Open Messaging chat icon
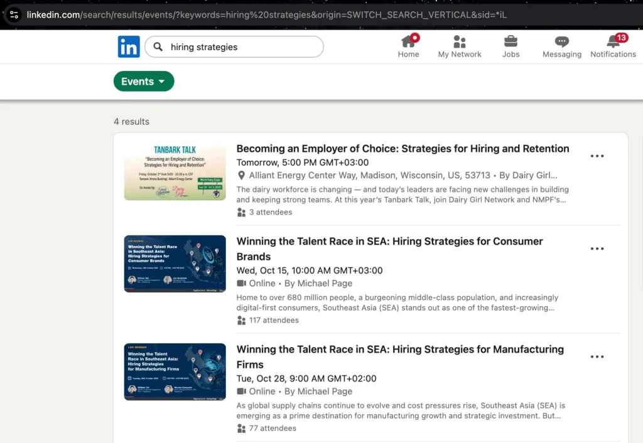The width and height of the screenshot is (643, 443). pyautogui.click(x=562, y=41)
